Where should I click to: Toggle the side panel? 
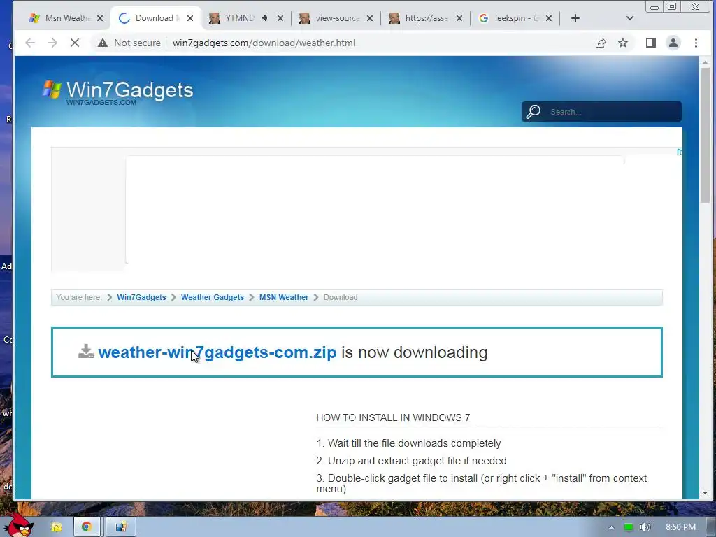[x=651, y=43]
